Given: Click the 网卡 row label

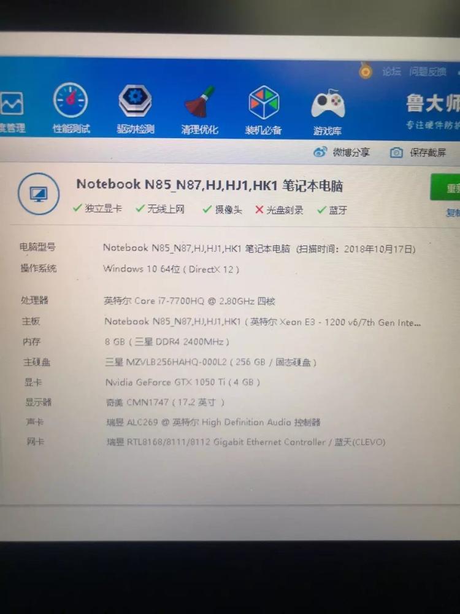Looking at the screenshot, I should [x=35, y=441].
